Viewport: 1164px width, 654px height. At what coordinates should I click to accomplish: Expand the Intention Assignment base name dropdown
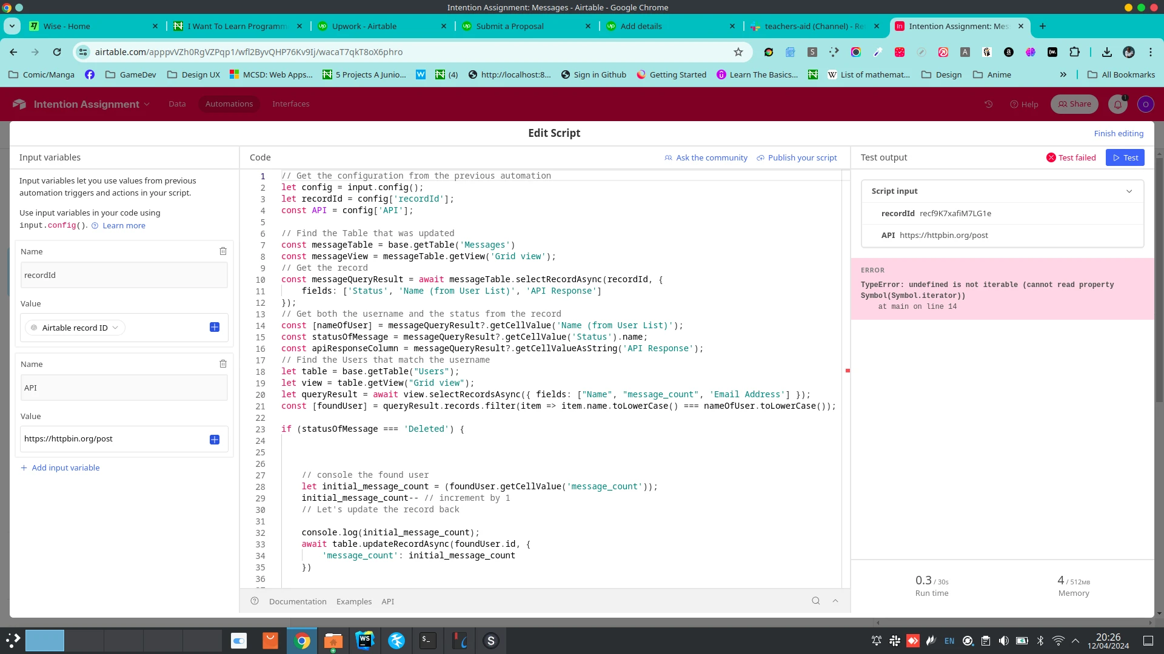147,104
